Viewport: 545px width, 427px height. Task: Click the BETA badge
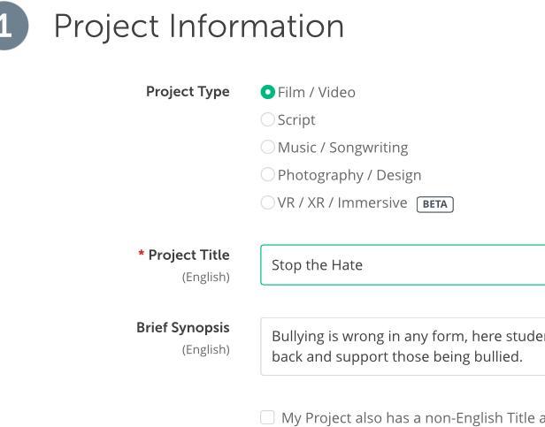pyautogui.click(x=434, y=204)
